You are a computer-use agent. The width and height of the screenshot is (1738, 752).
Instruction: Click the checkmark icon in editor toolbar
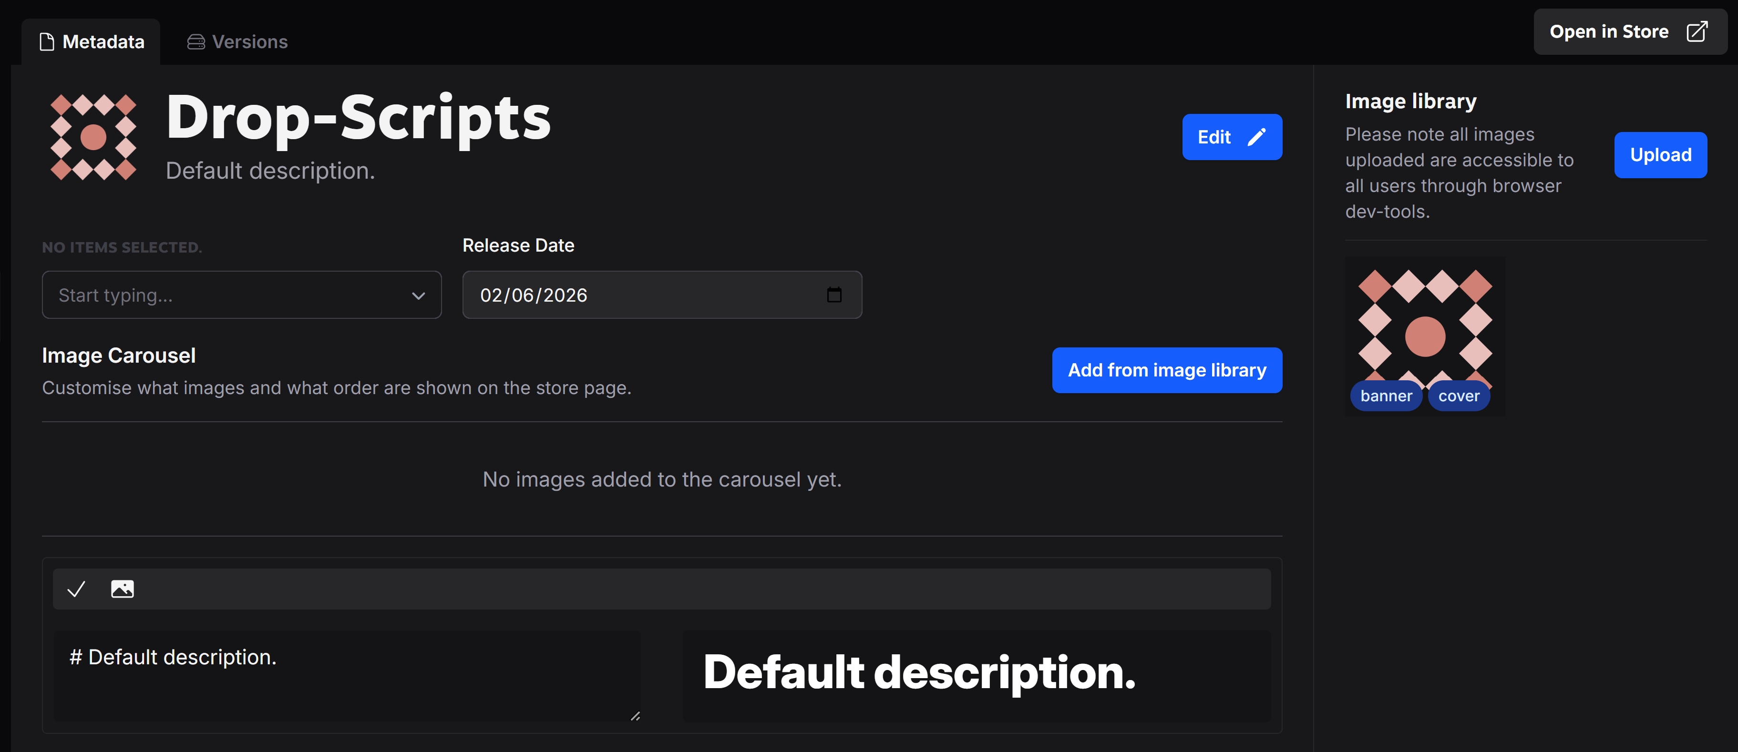tap(76, 589)
